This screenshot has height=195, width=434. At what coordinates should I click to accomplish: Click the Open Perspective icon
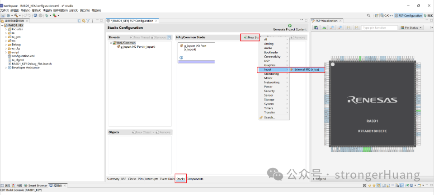point(377,15)
